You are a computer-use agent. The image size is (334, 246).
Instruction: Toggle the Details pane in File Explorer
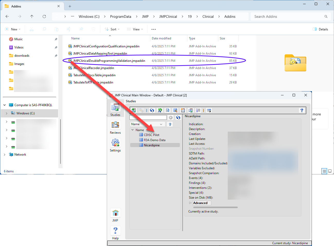[320, 29]
